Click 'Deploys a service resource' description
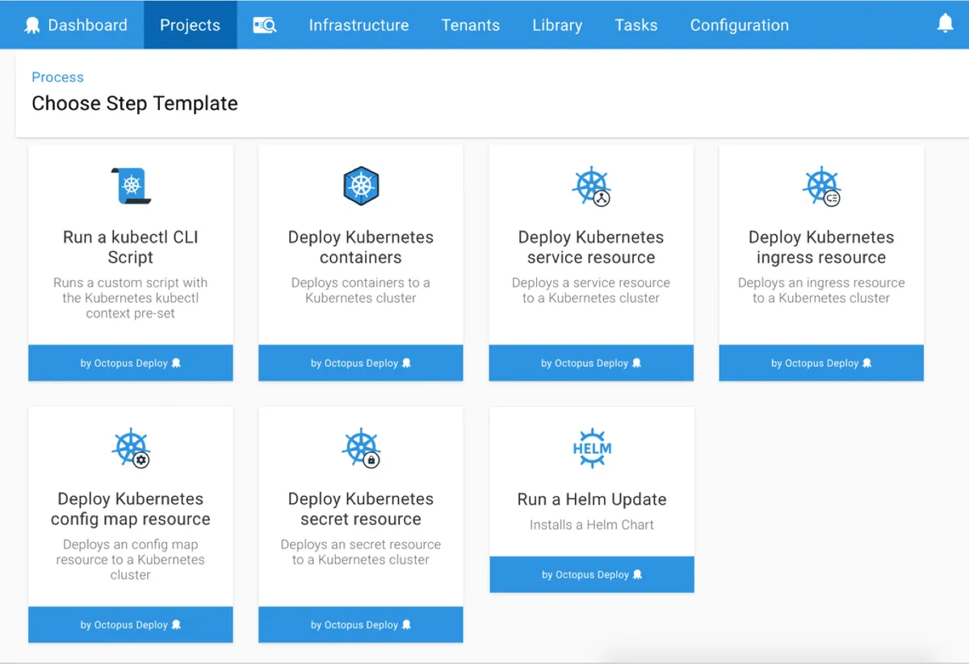969x664 pixels. tap(591, 290)
